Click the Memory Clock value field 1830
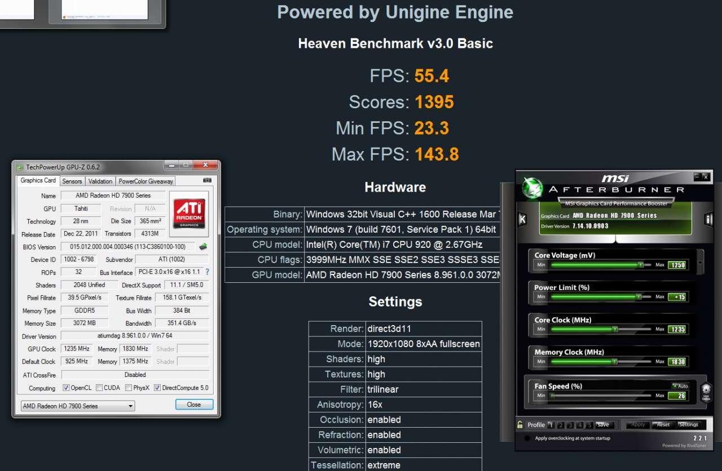Screen dimensions: 722x471 pos(677,362)
